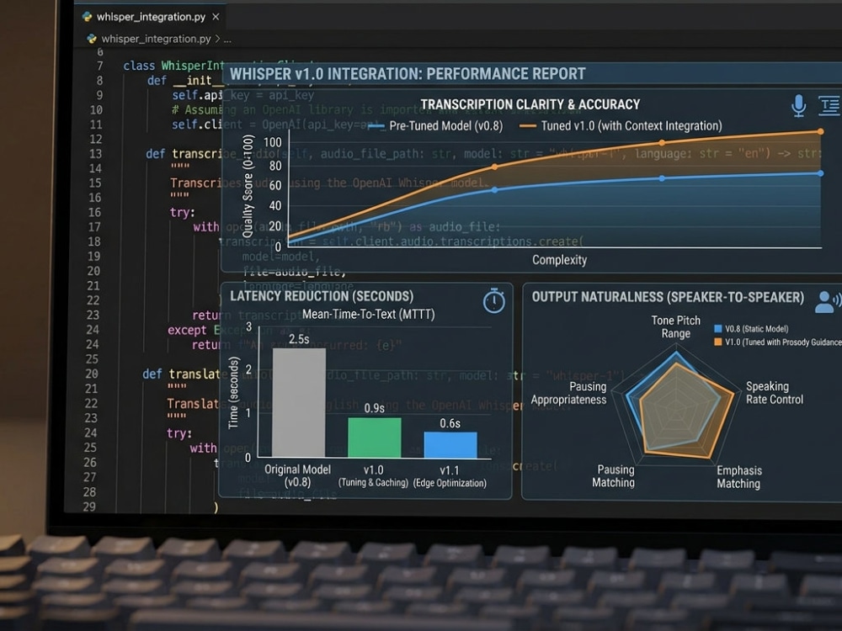This screenshot has width=842, height=631.
Task: Click the Python icon in the breadcrumb
Action: tap(92, 39)
